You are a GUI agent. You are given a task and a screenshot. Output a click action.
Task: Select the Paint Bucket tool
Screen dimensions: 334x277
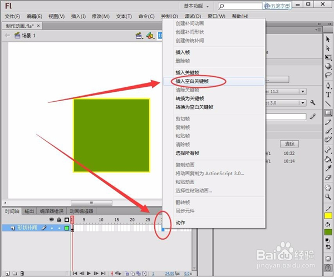328,159
